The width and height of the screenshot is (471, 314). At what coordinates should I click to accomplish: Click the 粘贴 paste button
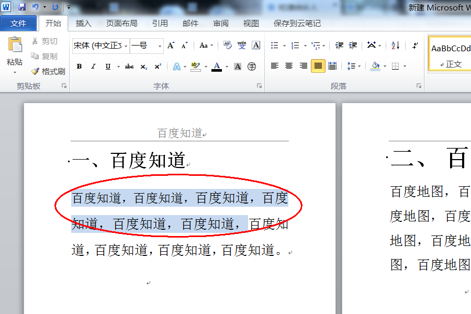(x=15, y=51)
